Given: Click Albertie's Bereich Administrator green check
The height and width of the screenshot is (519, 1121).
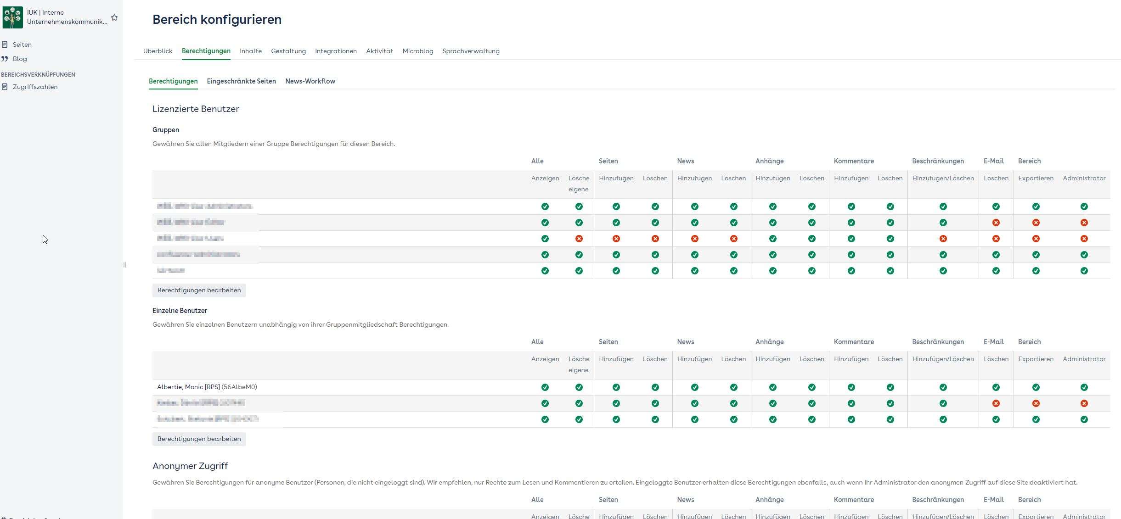Looking at the screenshot, I should (x=1084, y=387).
